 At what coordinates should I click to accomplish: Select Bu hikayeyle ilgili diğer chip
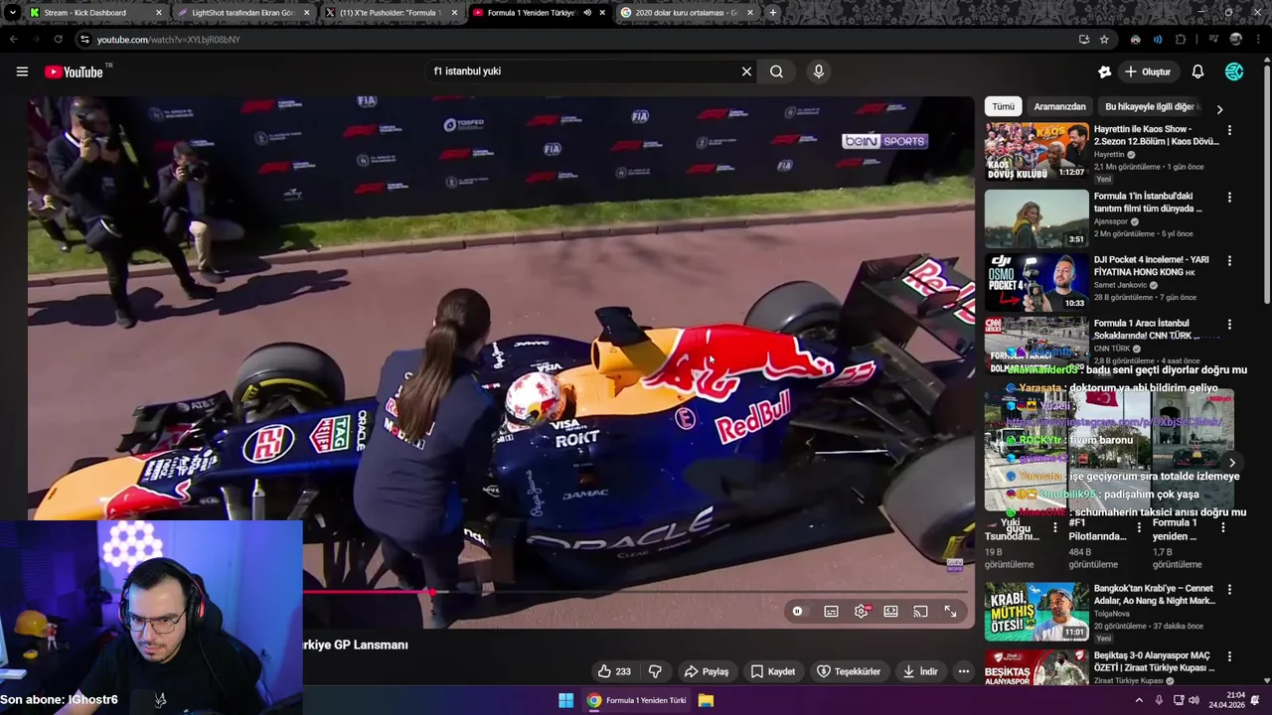coord(1151,106)
